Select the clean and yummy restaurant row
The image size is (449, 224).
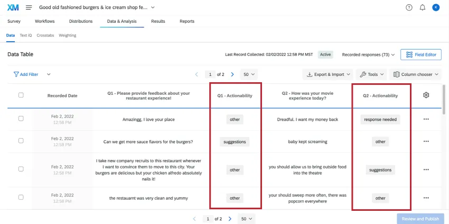click(x=21, y=198)
